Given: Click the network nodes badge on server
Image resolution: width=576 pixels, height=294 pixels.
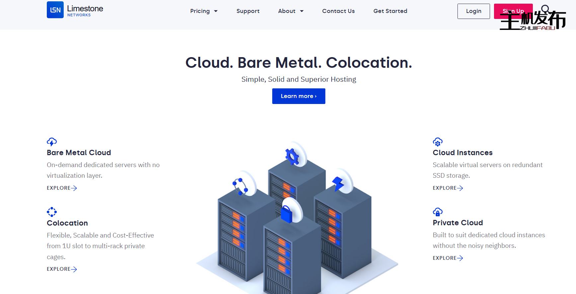Looking at the screenshot, I should tap(240, 186).
